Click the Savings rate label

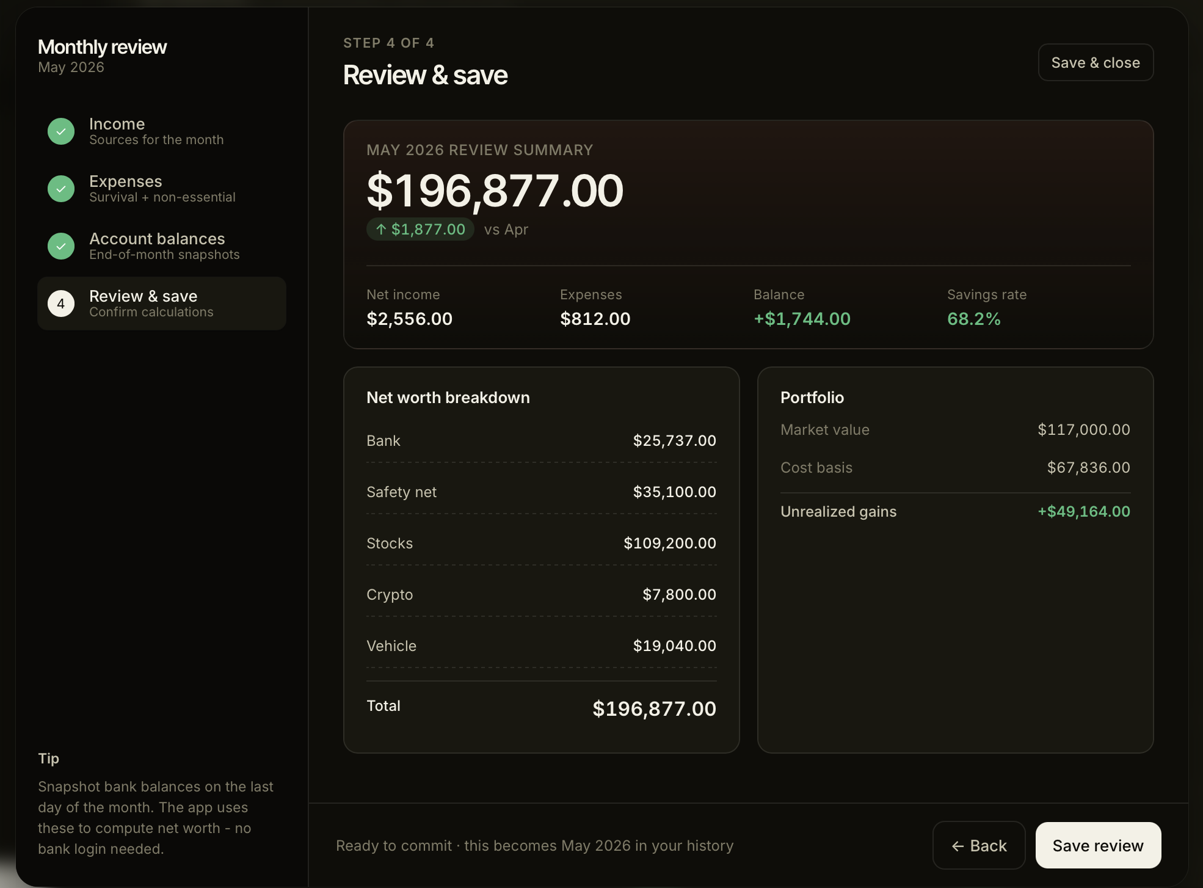pos(986,295)
